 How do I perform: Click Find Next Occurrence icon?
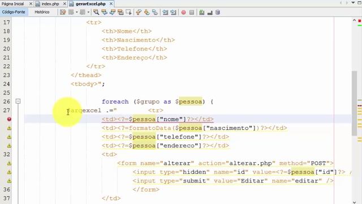coord(113,12)
